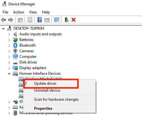Click the scan for hardware changes monitor icon
Screen dimensions: 142x116
[57, 20]
